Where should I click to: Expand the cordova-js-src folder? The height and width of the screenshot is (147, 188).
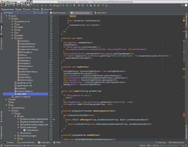12,22
